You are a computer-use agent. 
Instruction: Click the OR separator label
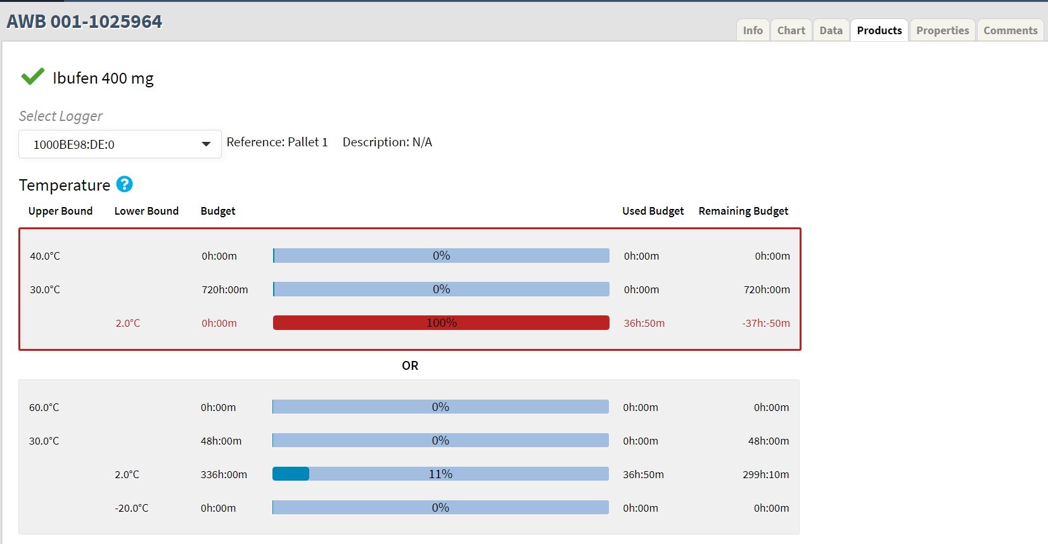pyautogui.click(x=410, y=365)
